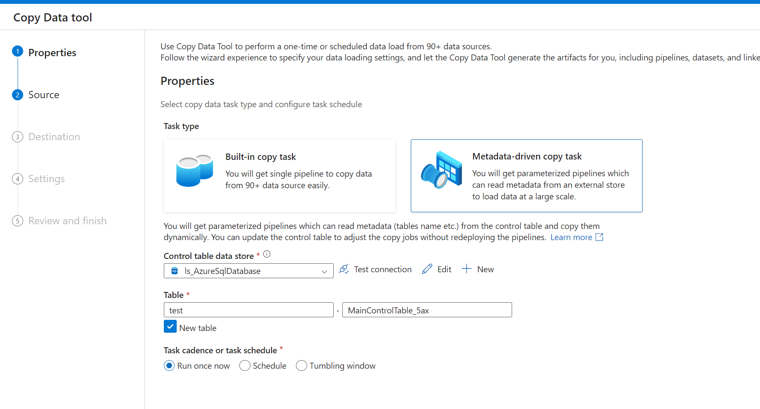The height and width of the screenshot is (409, 760).
Task: Click the Test connection plug icon
Action: (344, 269)
